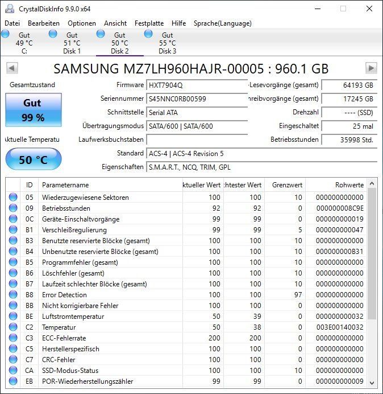Viewport: 383px width, 394px height.
Task: Click status orb of Verschleißregulierung row
Action: 13,229
